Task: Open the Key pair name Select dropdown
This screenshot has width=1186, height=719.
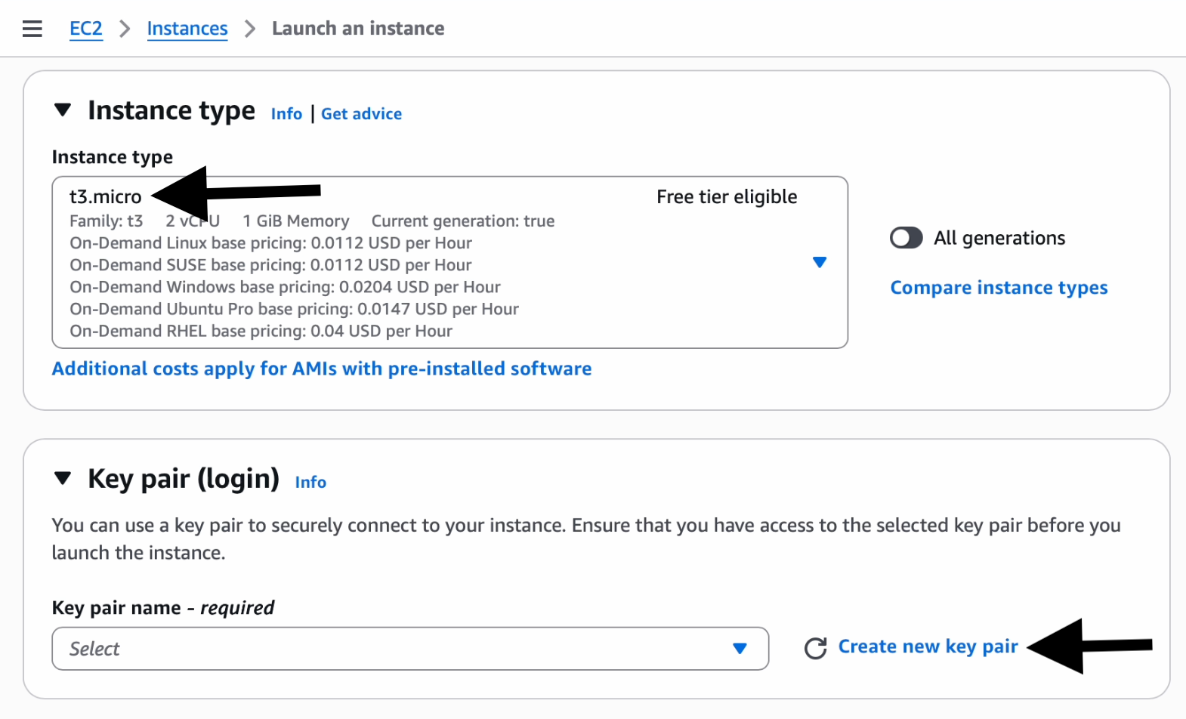Action: (410, 649)
